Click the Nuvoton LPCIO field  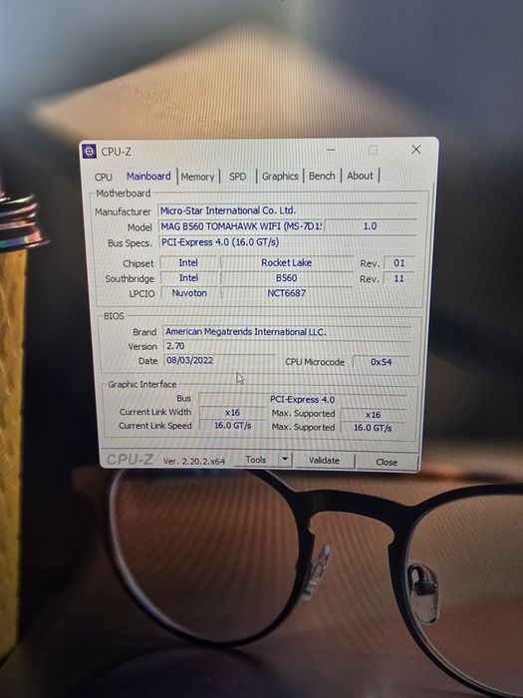point(189,293)
